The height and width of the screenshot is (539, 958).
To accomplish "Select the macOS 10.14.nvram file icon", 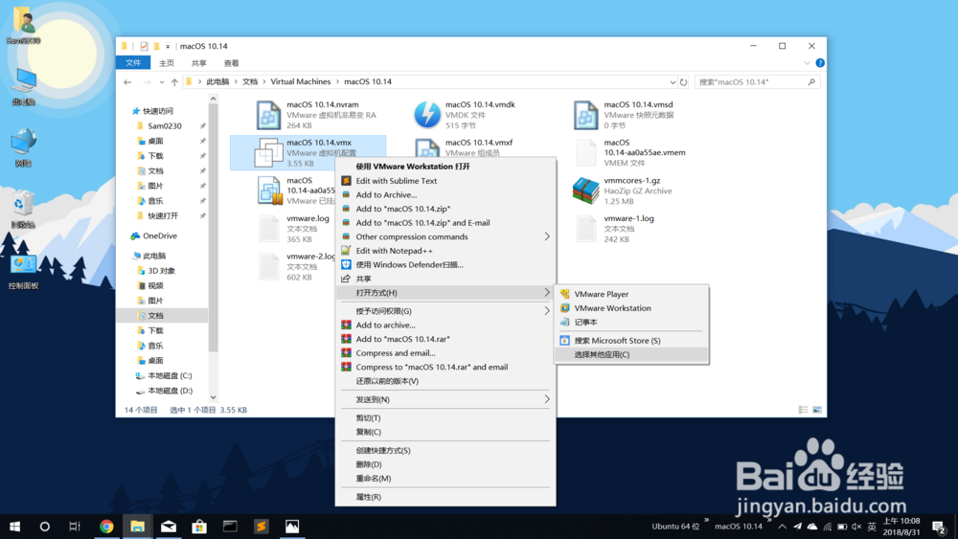I will [269, 115].
